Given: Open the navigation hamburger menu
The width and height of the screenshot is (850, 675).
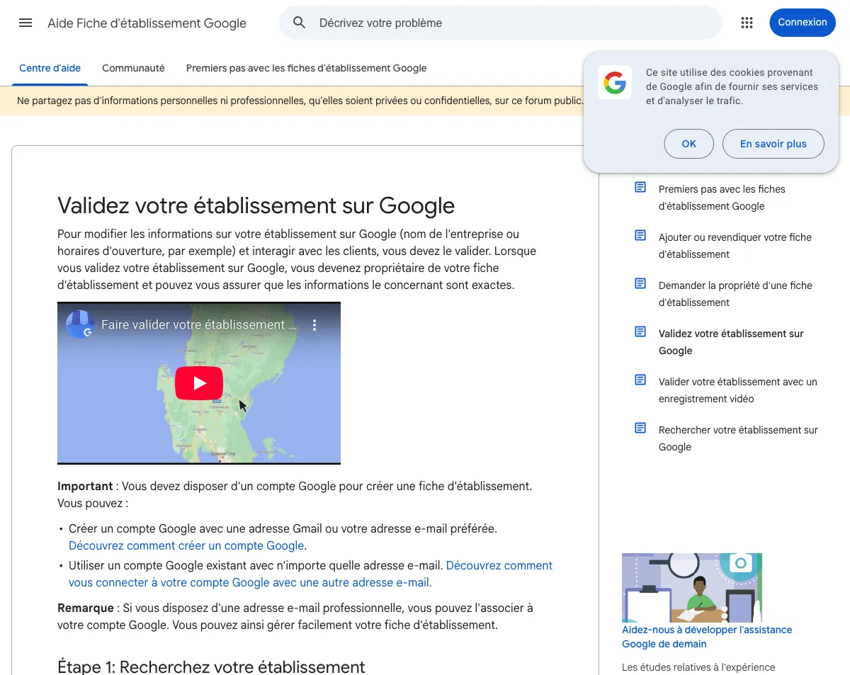Looking at the screenshot, I should click(x=25, y=23).
